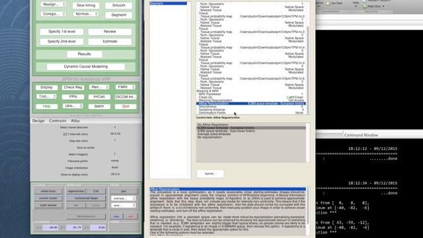The width and height of the screenshot is (423, 238).
Task: Click the plot button
Action: point(124,191)
